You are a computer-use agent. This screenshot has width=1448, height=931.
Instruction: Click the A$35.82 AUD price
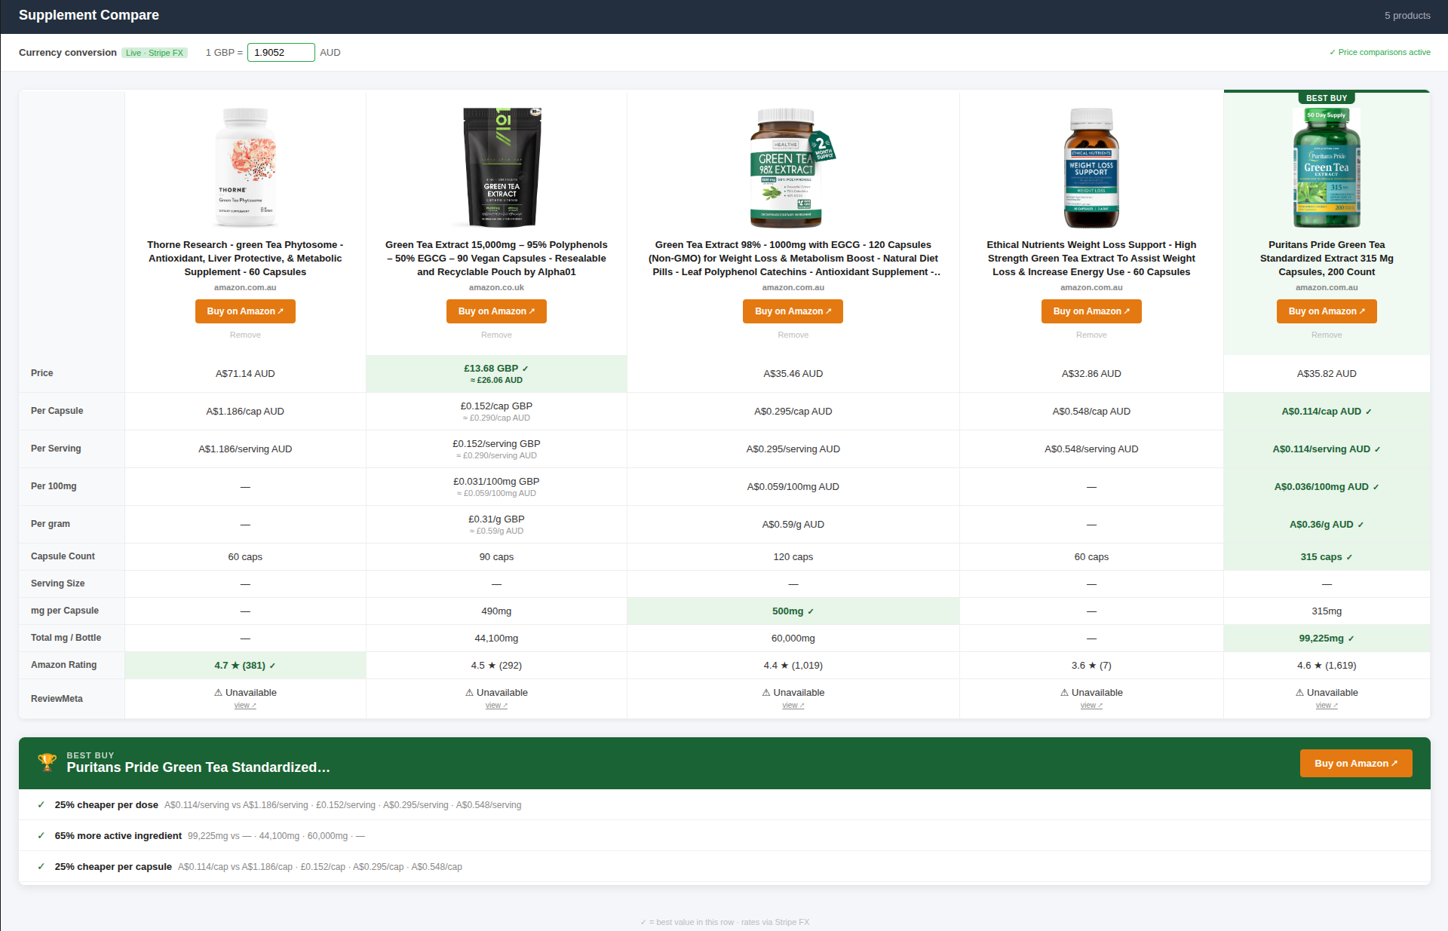click(1327, 374)
